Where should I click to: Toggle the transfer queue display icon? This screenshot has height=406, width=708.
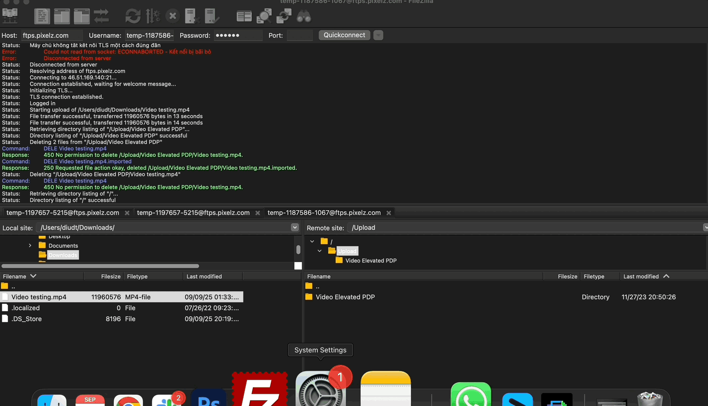click(x=101, y=16)
